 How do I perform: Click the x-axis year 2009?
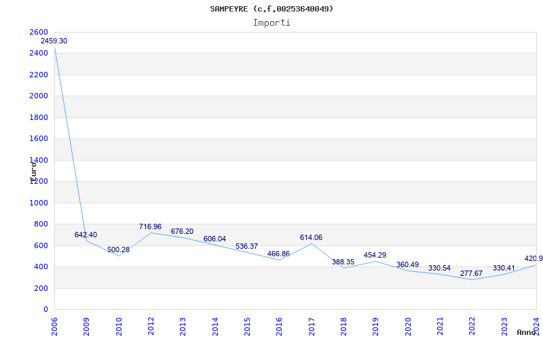(86, 327)
